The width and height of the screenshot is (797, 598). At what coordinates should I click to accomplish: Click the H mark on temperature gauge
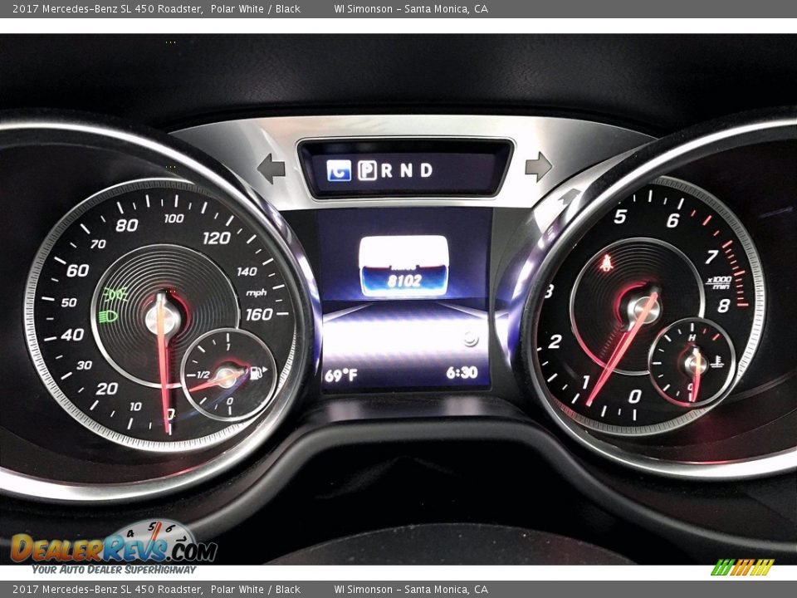coord(692,338)
